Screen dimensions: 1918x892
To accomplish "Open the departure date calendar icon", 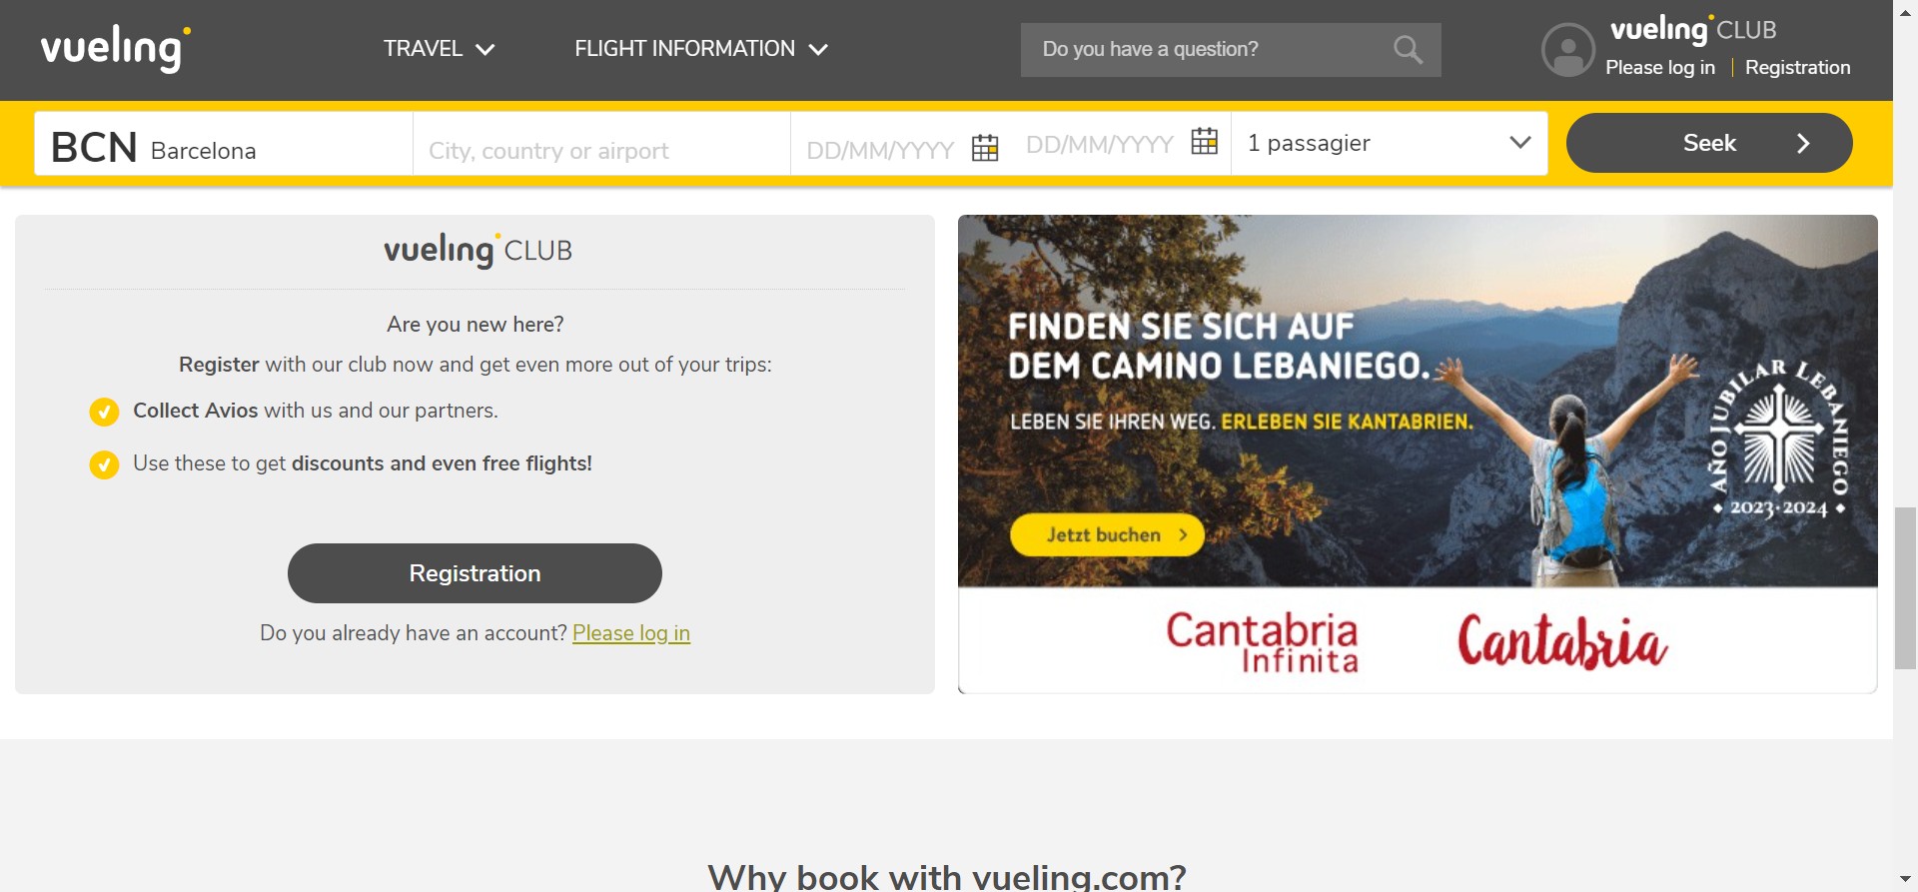I will point(985,148).
